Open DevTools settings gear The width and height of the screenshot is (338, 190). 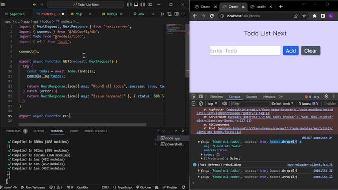(326, 97)
